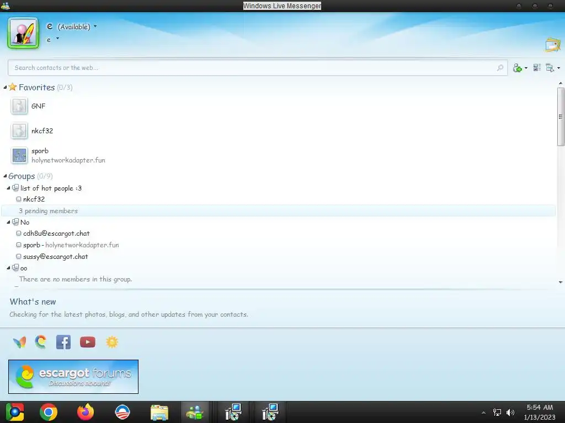Click the No group icon
565x423 pixels.
15,222
